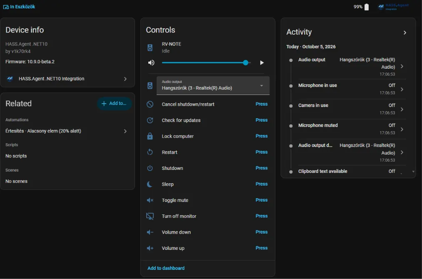Screen dimensions: 422x279
Task: Click the devices icon beside In Eszközök
Action: [x=6, y=7]
